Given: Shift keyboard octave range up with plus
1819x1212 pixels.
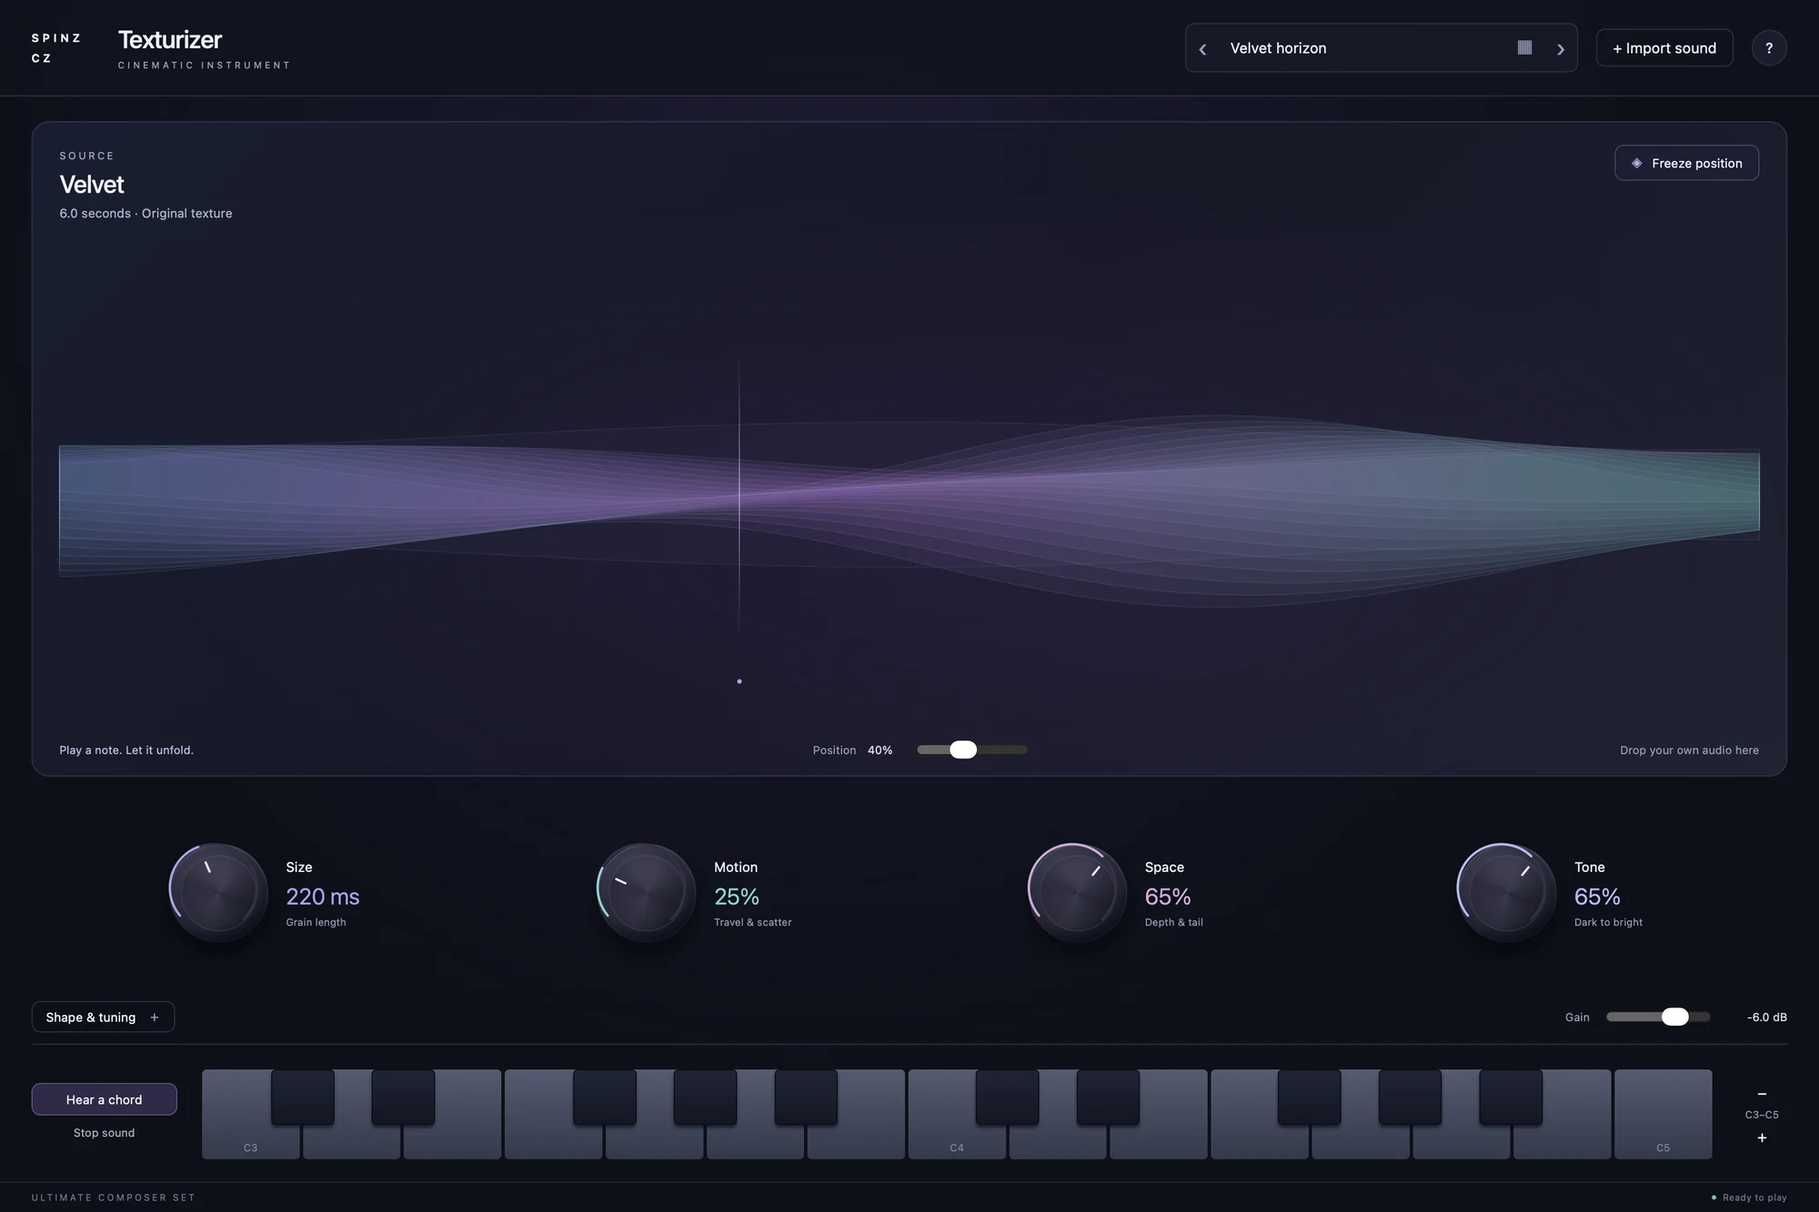Looking at the screenshot, I should 1762,1137.
